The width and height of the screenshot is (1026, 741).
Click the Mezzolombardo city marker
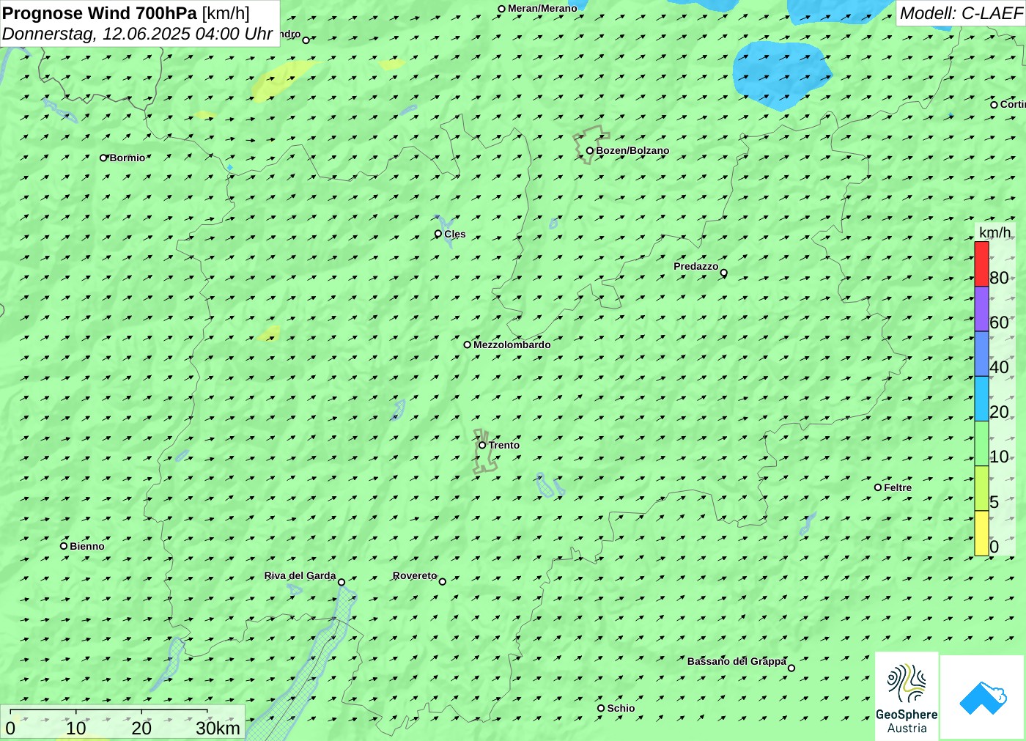(x=468, y=344)
